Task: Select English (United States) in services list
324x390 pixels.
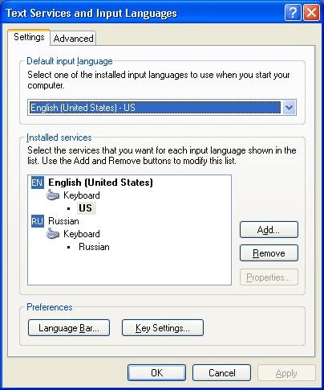Action: coord(100,183)
